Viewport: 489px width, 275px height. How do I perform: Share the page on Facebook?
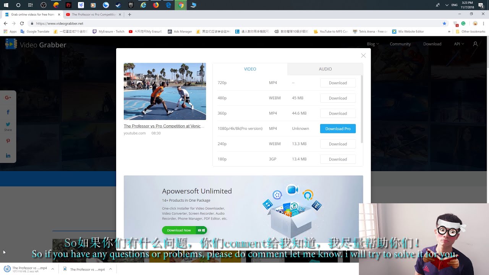click(8, 112)
